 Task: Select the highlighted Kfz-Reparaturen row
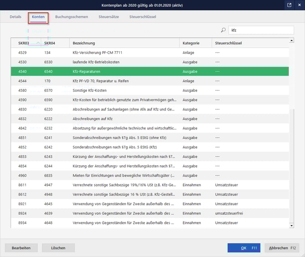(150, 71)
